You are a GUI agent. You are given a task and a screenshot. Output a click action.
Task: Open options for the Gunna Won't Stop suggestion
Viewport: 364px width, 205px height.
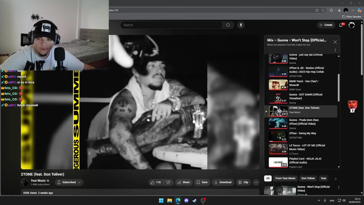click(339, 187)
